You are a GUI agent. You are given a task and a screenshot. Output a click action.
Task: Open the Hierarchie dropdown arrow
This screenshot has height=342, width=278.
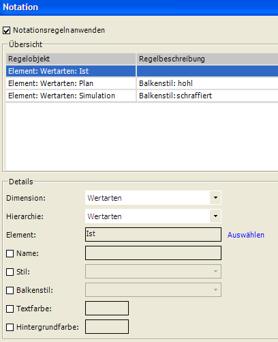(215, 216)
